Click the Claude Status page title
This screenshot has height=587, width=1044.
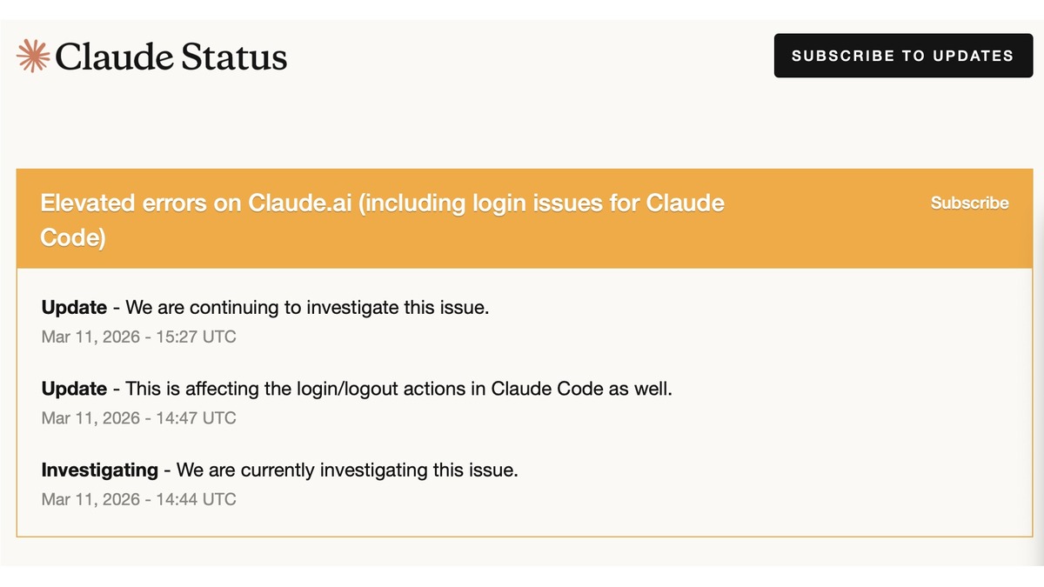pos(171,57)
